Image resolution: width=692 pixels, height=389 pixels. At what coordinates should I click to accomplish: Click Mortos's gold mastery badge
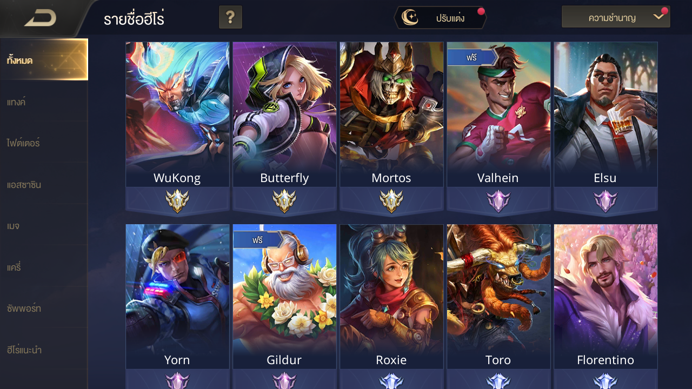pos(391,202)
